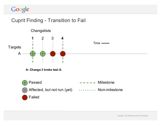This screenshot has height=125, width=161.
Task: Select changelist number 1 label
Action: point(33,38)
